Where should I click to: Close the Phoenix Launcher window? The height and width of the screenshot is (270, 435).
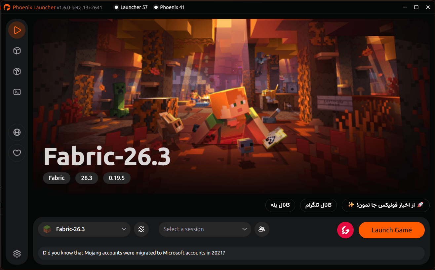427,7
